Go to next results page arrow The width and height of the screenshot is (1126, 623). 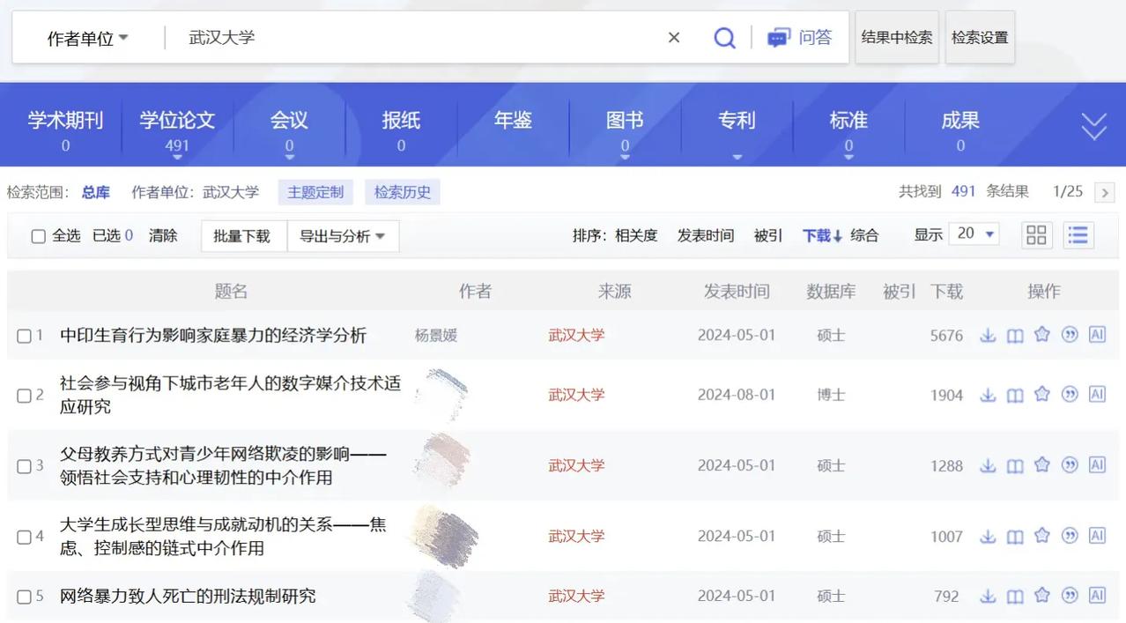pos(1104,192)
